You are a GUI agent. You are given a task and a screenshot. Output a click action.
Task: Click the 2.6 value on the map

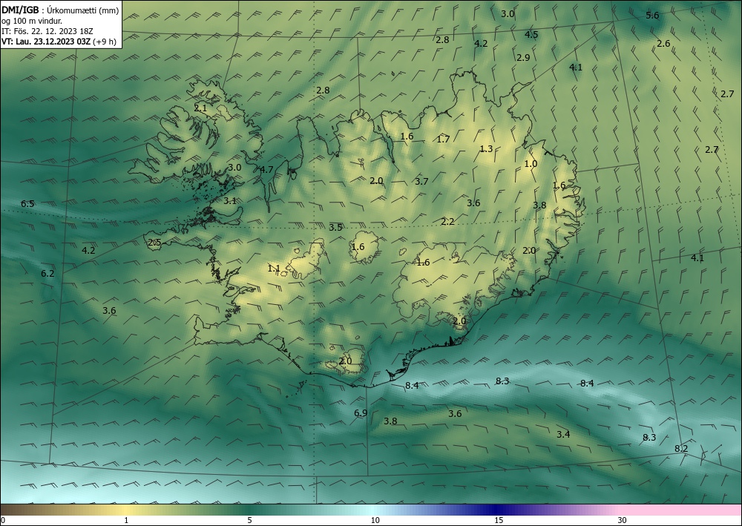click(663, 44)
